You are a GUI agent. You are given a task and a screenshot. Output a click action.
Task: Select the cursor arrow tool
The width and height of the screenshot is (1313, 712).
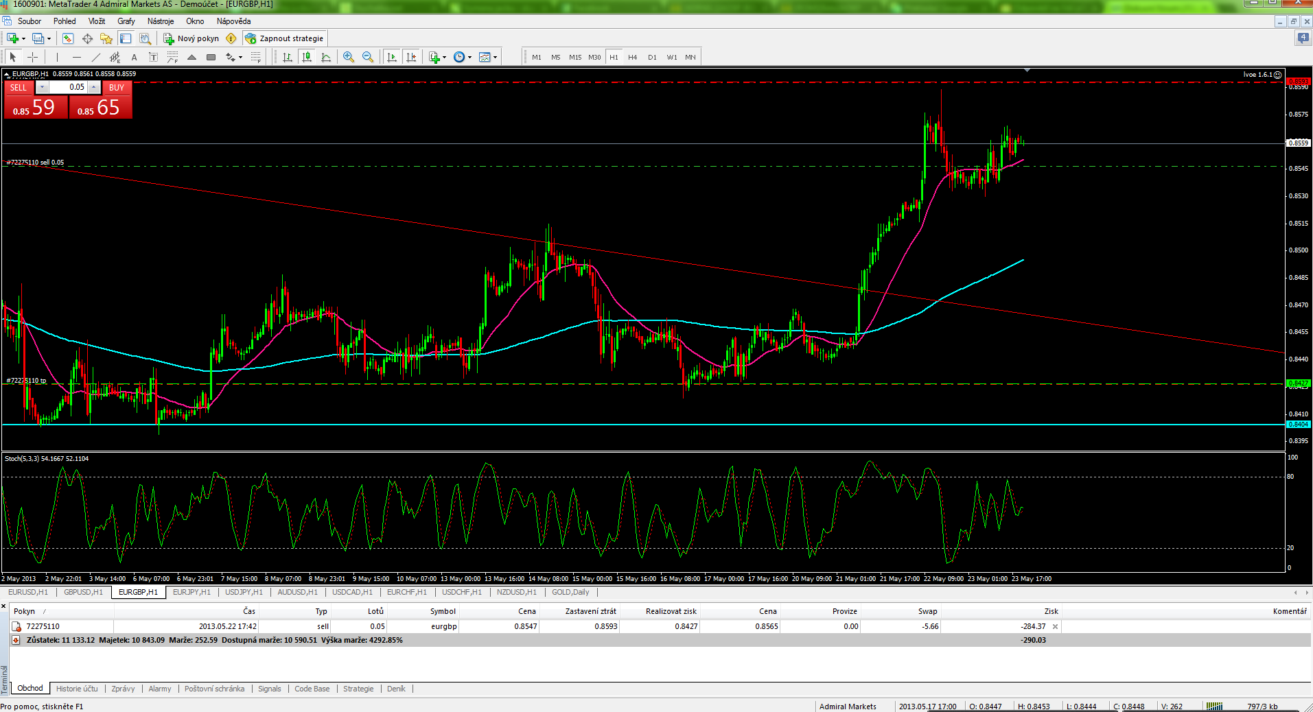pyautogui.click(x=13, y=57)
